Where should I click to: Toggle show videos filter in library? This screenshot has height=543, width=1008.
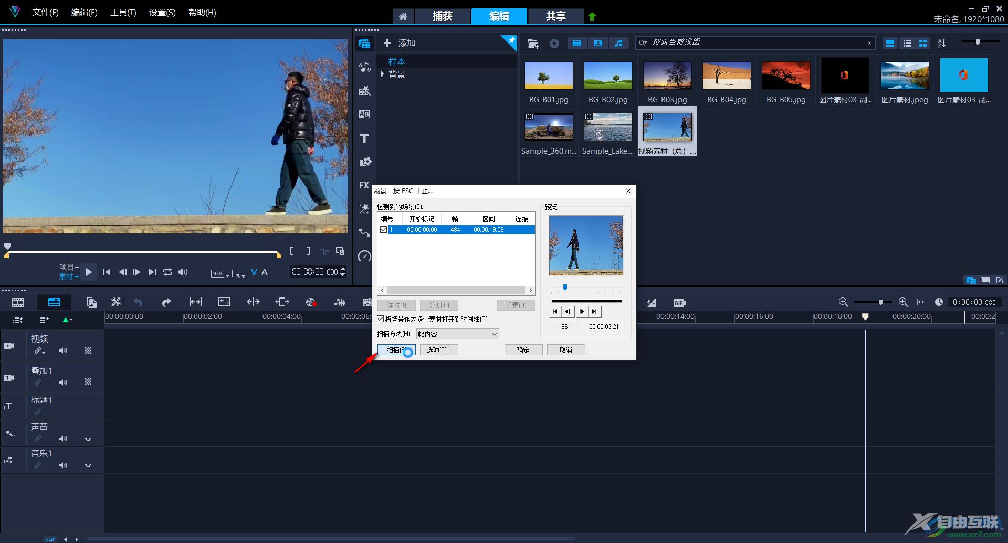point(577,44)
